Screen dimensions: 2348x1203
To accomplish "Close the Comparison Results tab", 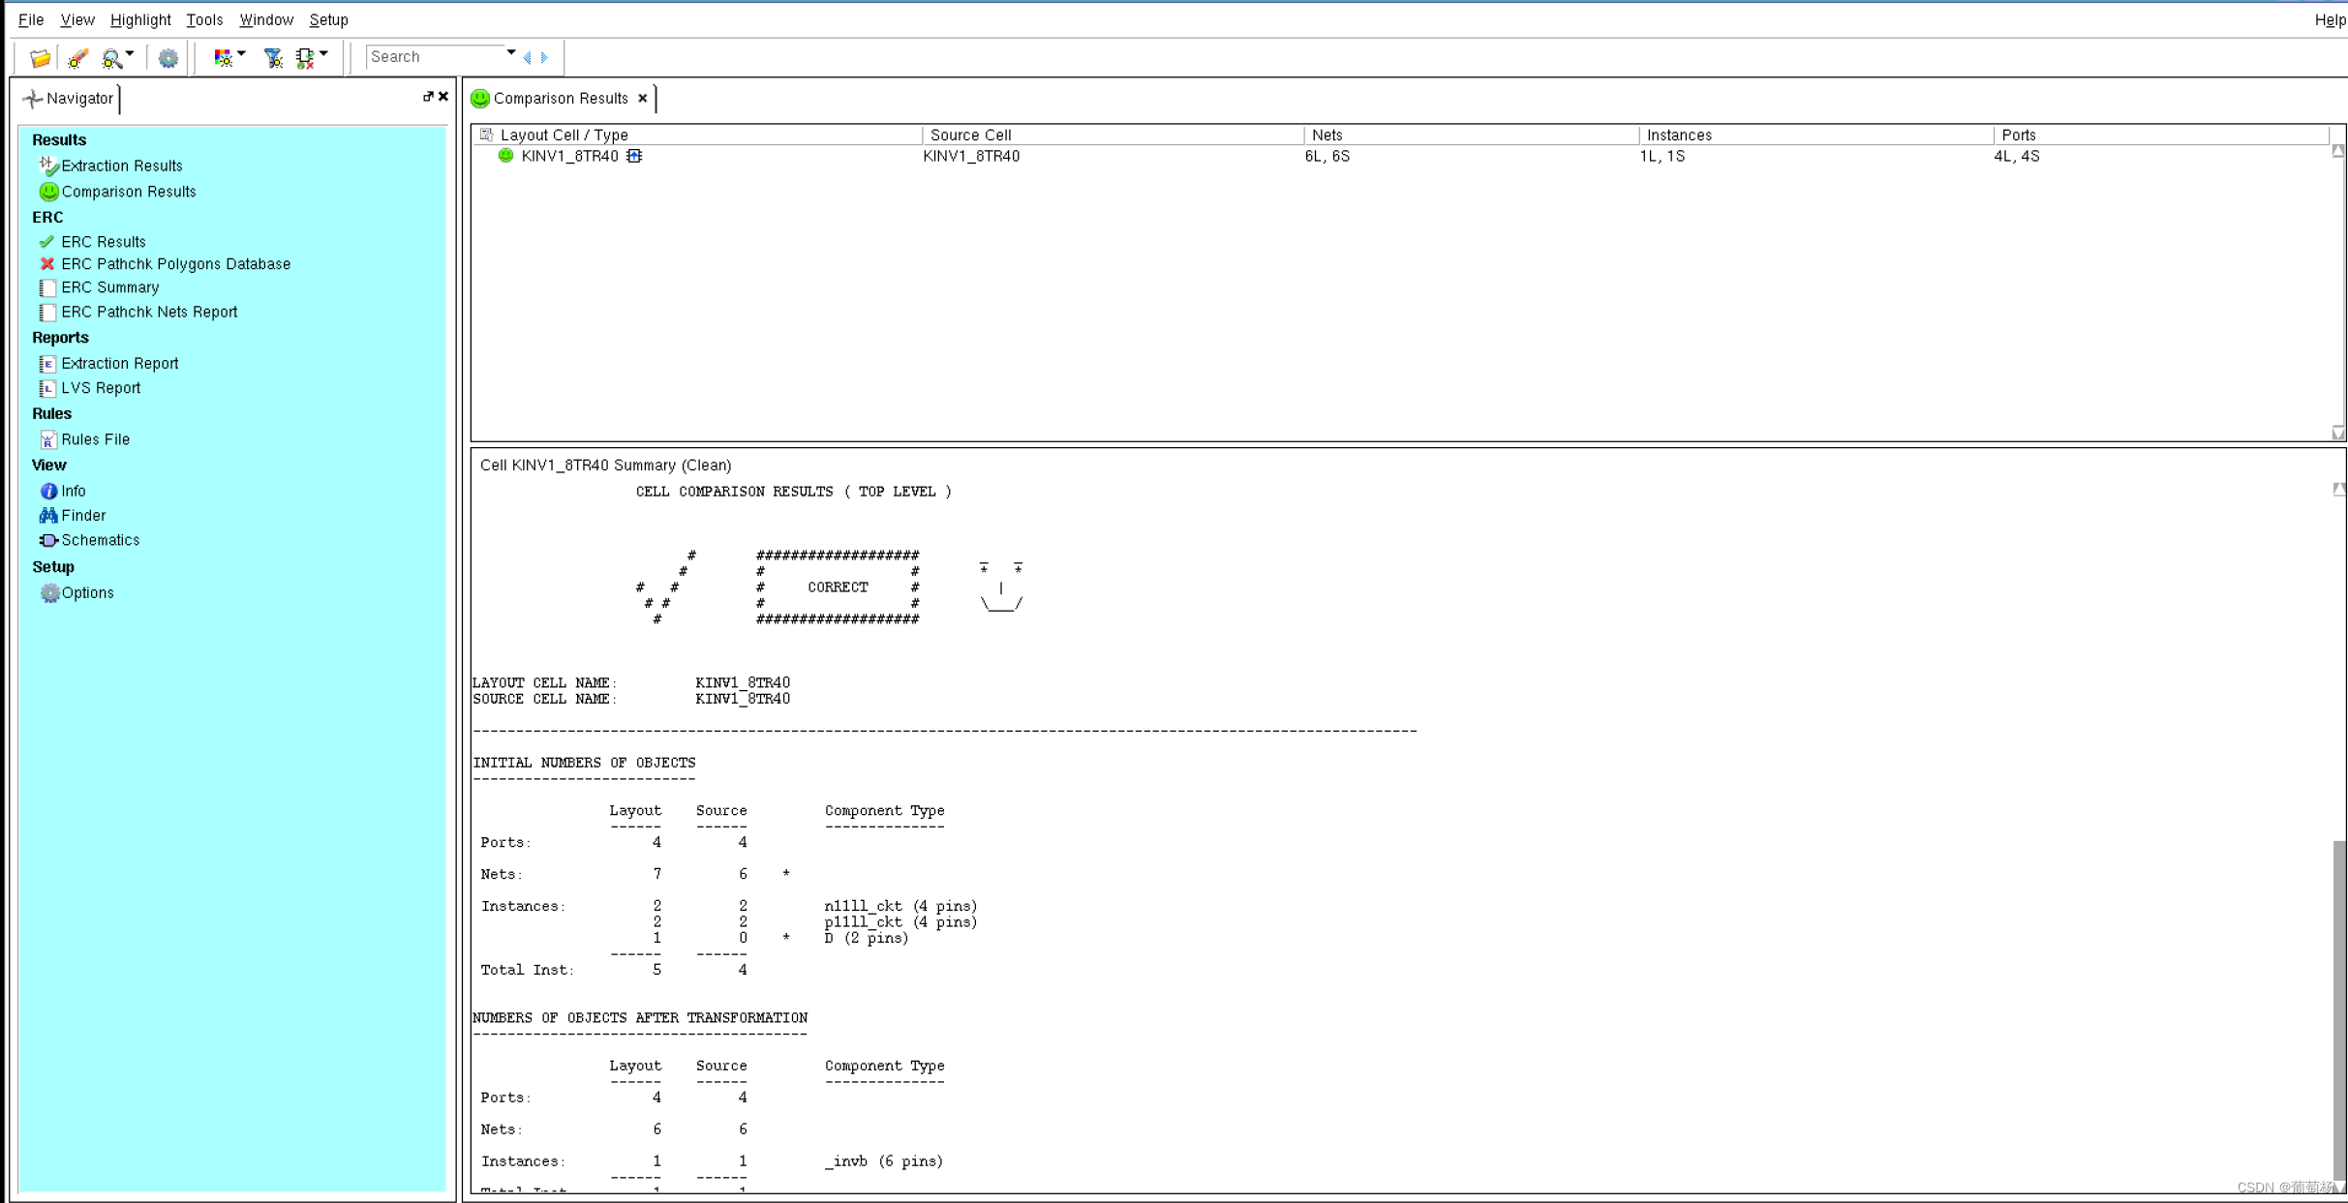I will pyautogui.click(x=642, y=98).
